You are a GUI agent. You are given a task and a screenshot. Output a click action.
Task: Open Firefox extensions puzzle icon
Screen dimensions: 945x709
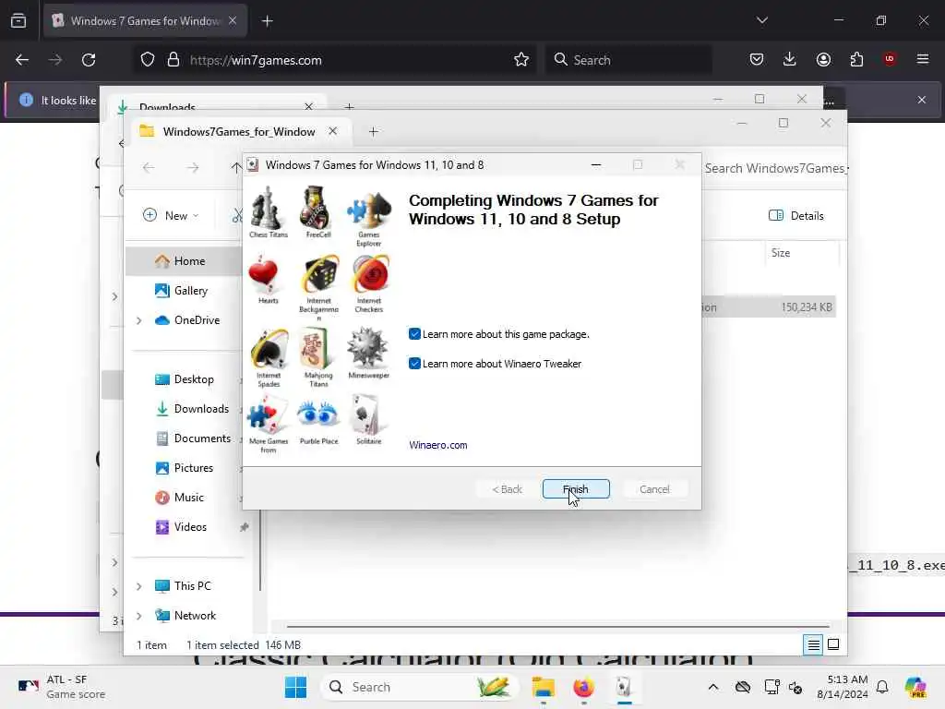[856, 59]
